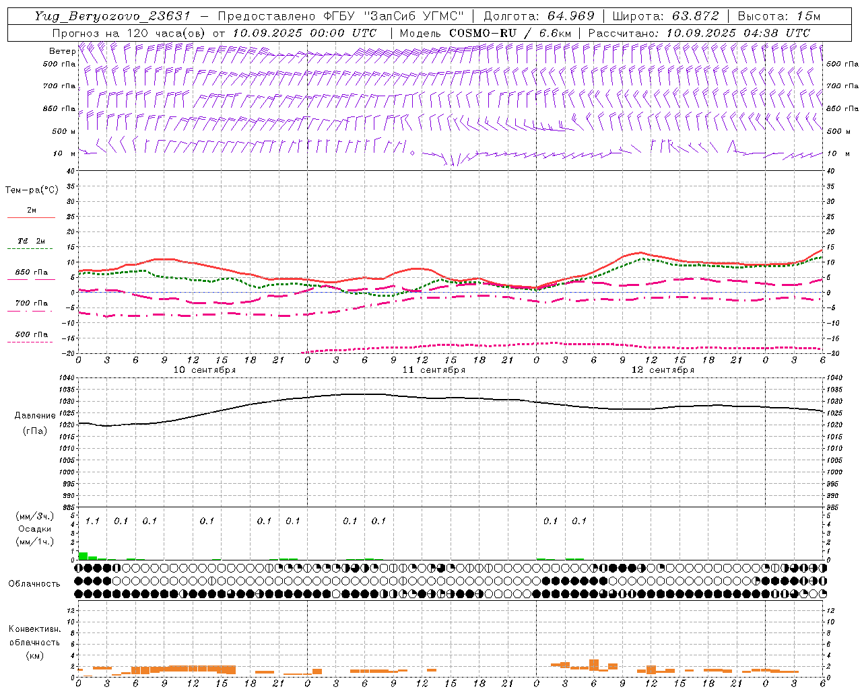
Task: Select the Широта: 63.872 header value
Action: pyautogui.click(x=665, y=16)
